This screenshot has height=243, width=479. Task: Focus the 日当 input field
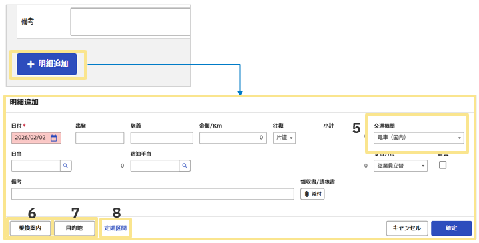[36, 166]
